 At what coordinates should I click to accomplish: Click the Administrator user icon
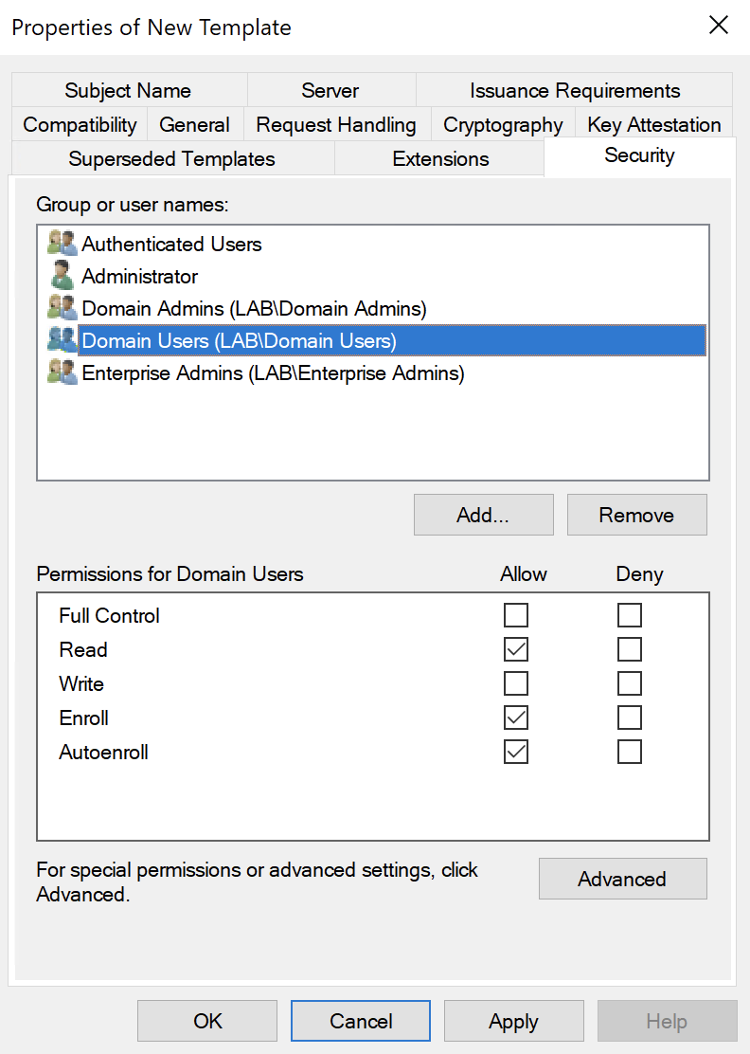pyautogui.click(x=62, y=276)
